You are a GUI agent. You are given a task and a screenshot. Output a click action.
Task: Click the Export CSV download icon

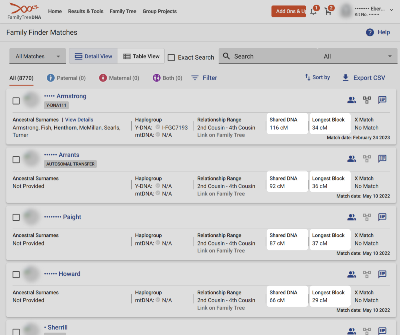346,78
